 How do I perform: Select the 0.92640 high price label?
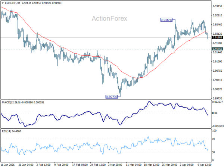pos(167,20)
